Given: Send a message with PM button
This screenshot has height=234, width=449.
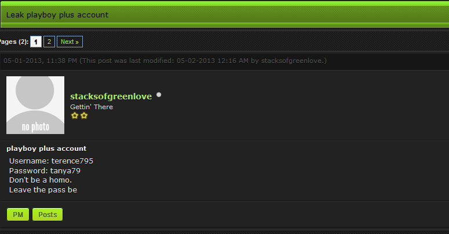Looking at the screenshot, I should [x=18, y=214].
